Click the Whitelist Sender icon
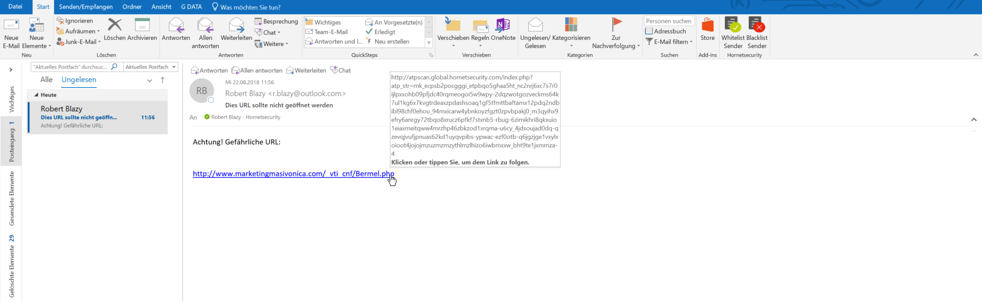 coord(732,26)
